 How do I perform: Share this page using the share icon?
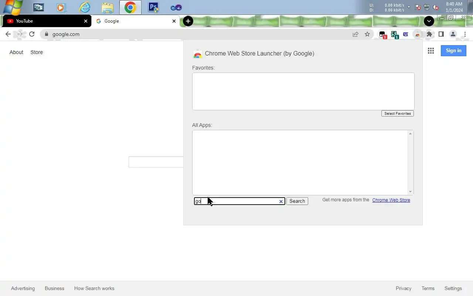[x=355, y=34]
